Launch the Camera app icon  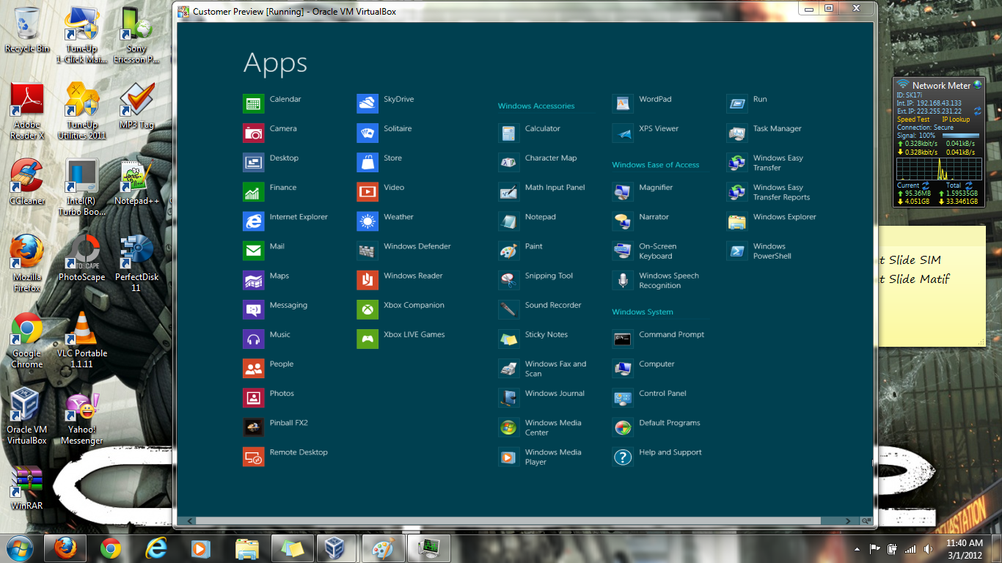(254, 133)
